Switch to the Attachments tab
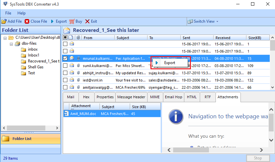Screen dimensions: 275x162 click(x=228, y=97)
